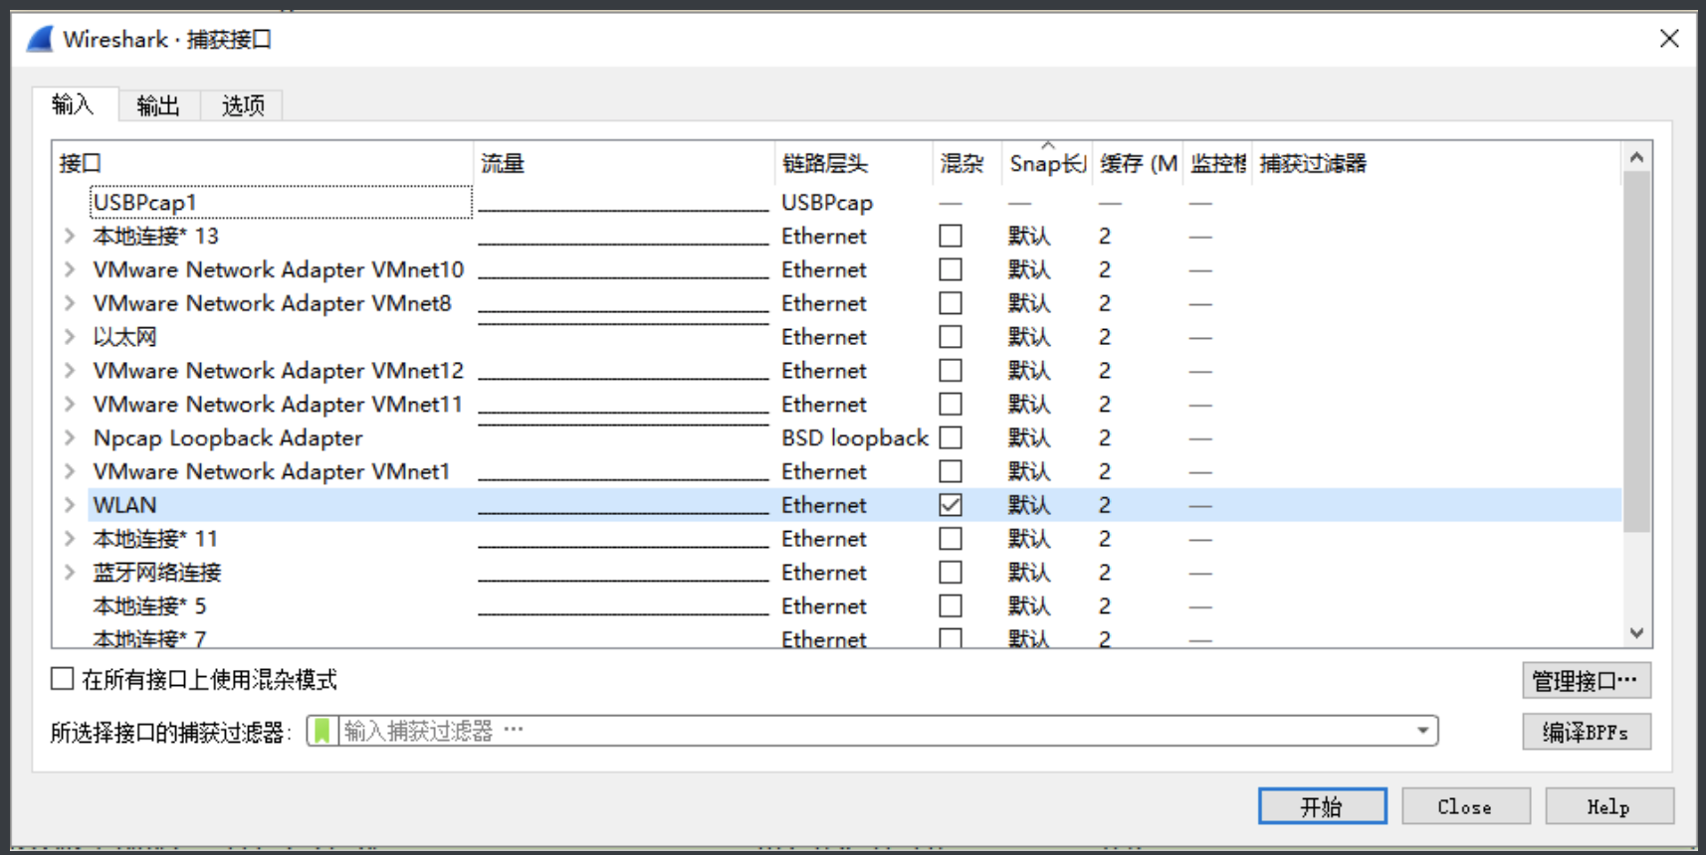Click the Snap长度 column header
1706x855 pixels.
(x=1047, y=163)
